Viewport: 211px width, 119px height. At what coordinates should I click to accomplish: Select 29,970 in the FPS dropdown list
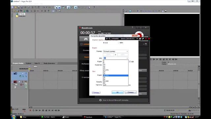pos(116,76)
